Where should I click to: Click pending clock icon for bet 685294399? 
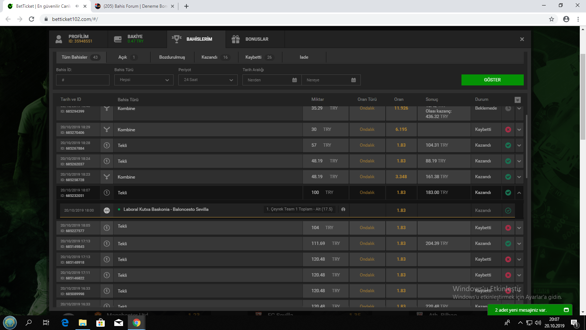508,109
